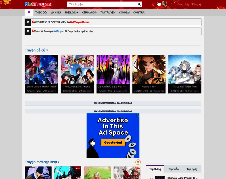The height and width of the screenshot is (179, 226).
Task: Switch to the Top tháng tab
Action: point(155,169)
